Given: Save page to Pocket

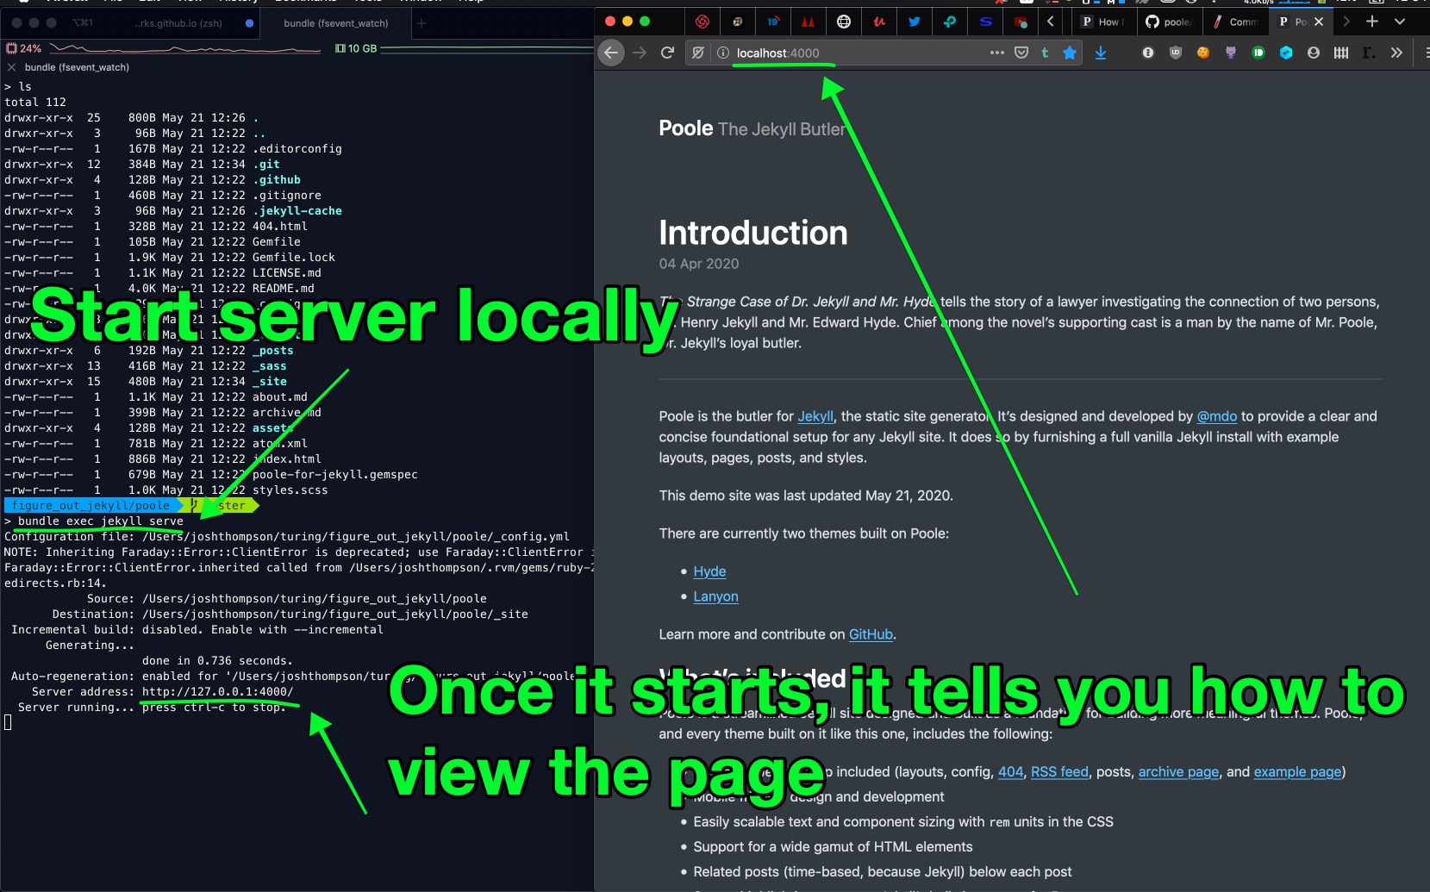Looking at the screenshot, I should tap(1021, 53).
